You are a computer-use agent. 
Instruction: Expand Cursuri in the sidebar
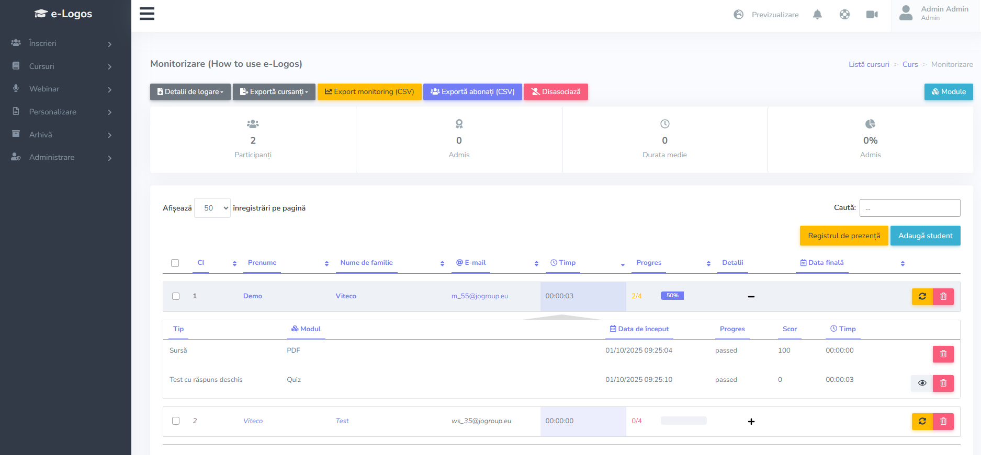click(x=62, y=66)
